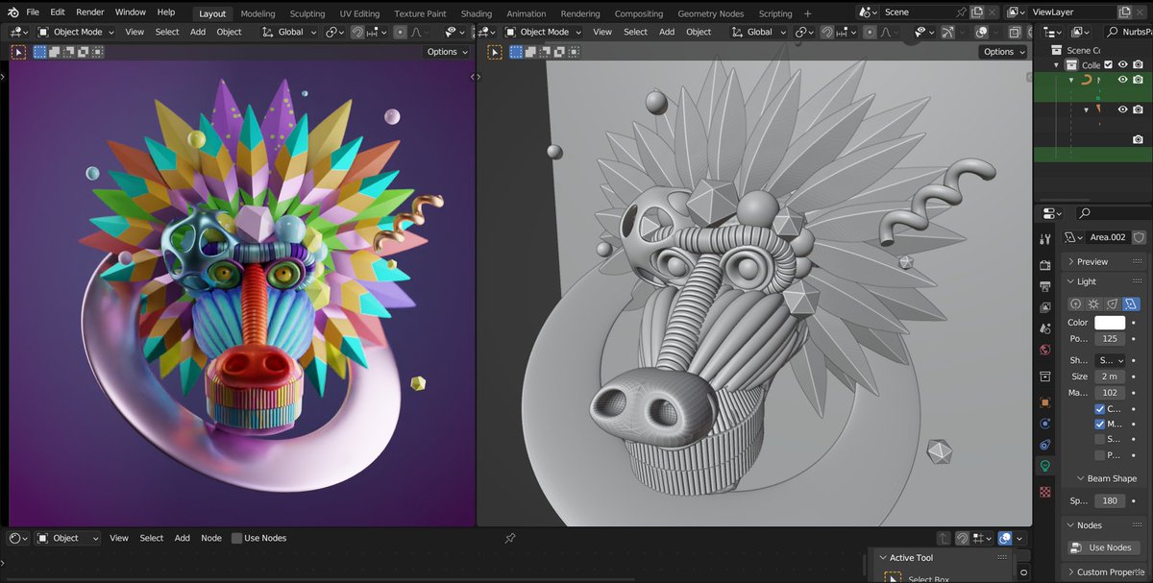
Task: Open the Tool properties tab
Action: [1045, 237]
